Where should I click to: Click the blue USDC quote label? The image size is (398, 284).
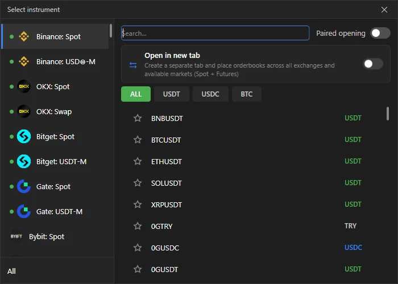click(353, 247)
